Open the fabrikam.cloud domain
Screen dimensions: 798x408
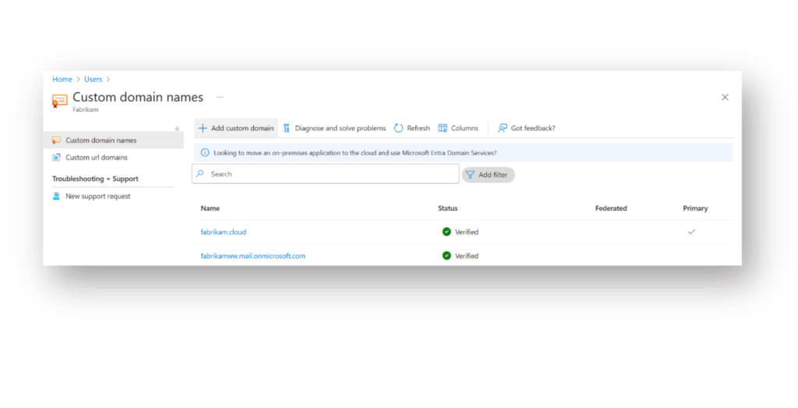tap(224, 232)
